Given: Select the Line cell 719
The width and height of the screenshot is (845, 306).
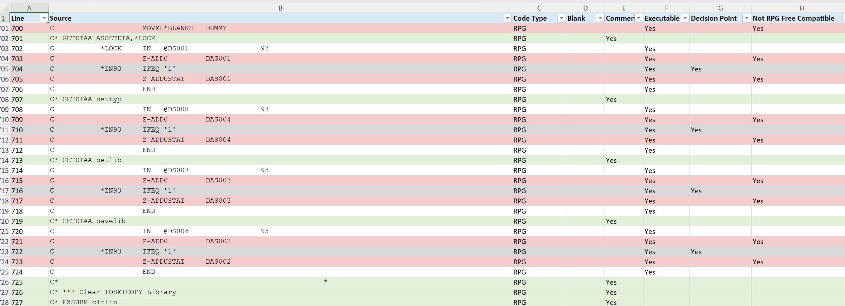Looking at the screenshot, I should pos(29,221).
